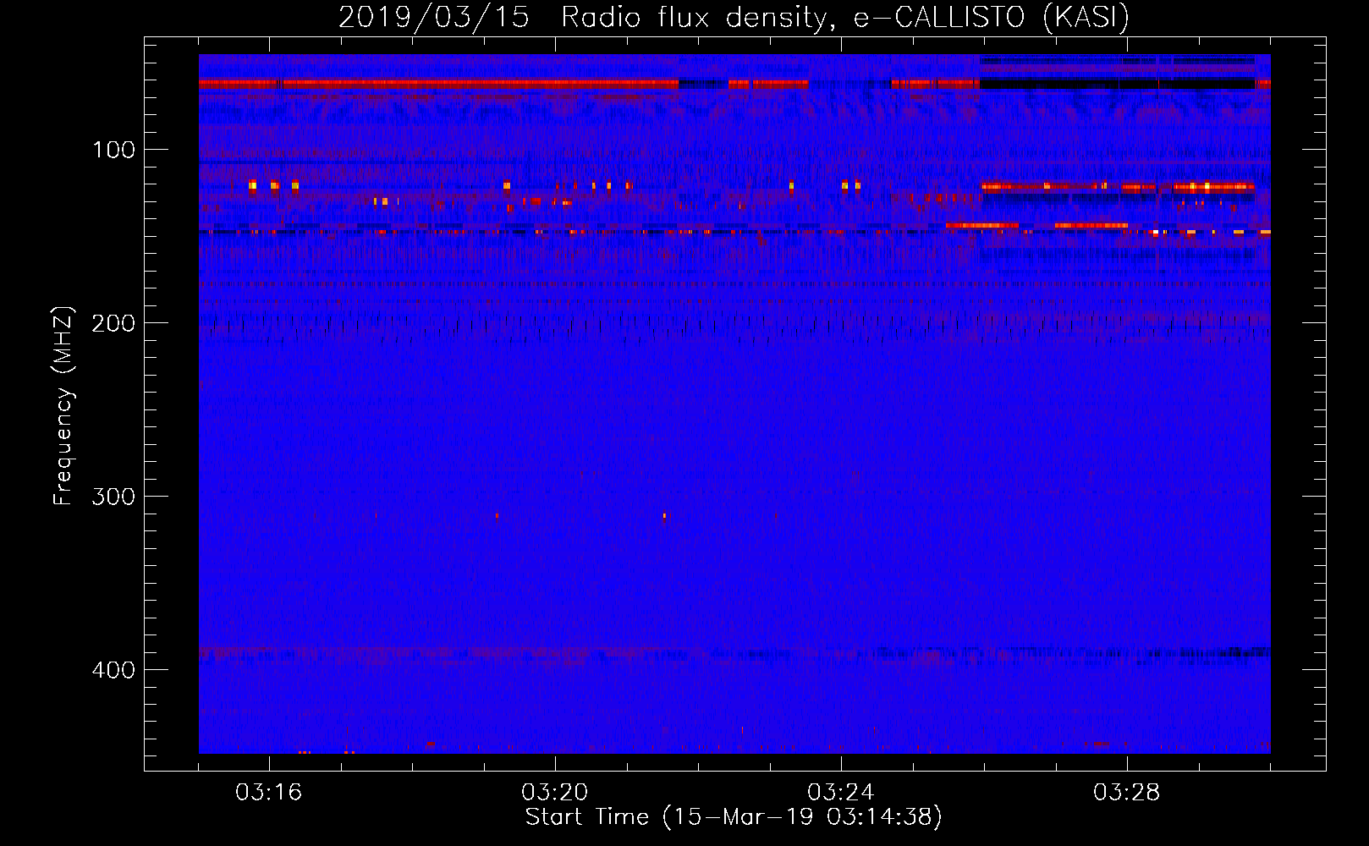Select the 100 frequency tick label
Screen dimensions: 1369x846
[x=114, y=151]
